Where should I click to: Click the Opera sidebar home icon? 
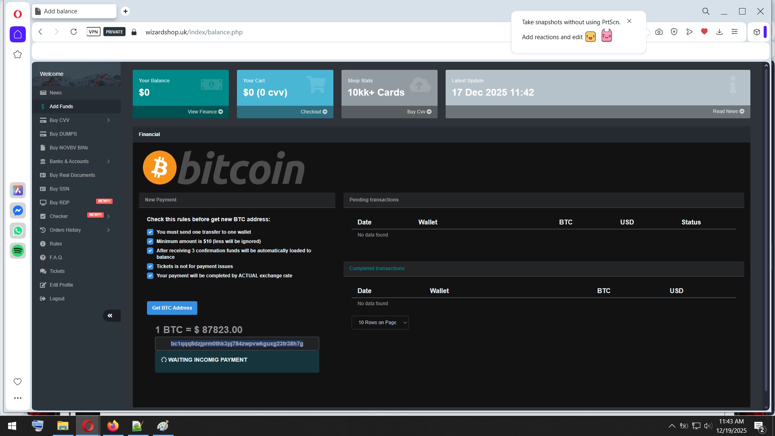tap(17, 34)
